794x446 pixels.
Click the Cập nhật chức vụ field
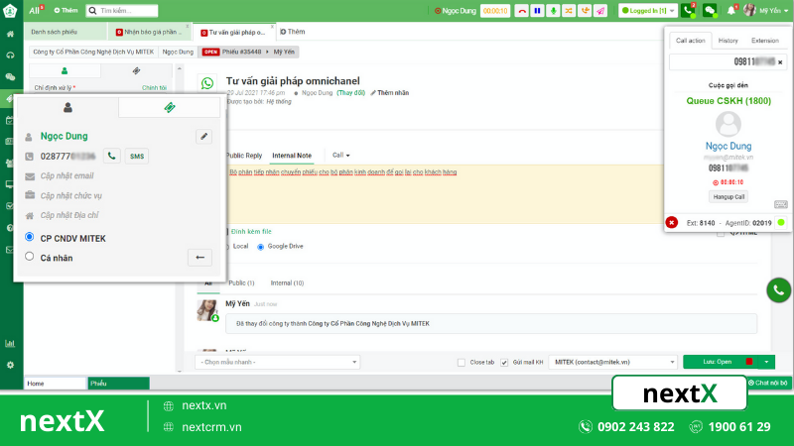click(x=70, y=195)
